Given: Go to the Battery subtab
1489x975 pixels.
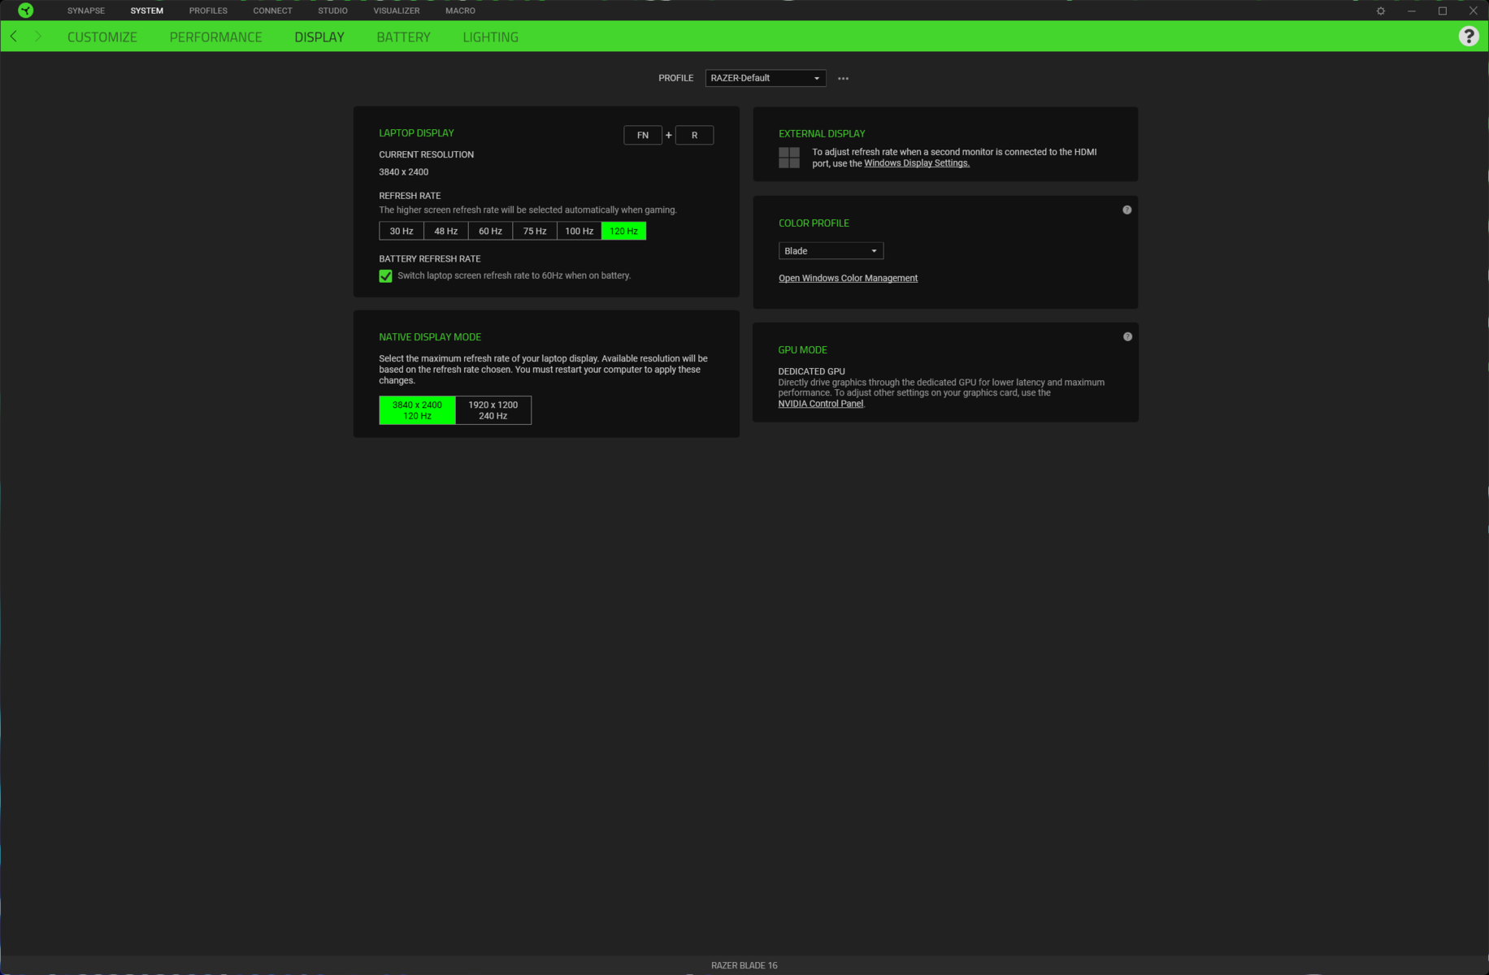Looking at the screenshot, I should pos(404,37).
